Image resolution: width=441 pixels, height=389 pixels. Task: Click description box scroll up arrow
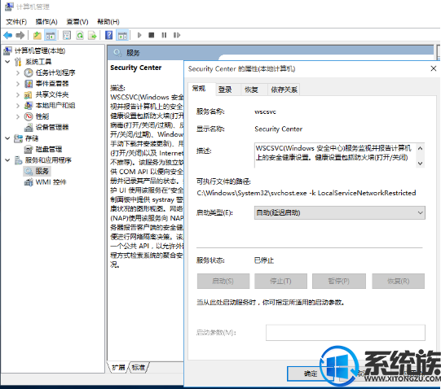(420, 148)
